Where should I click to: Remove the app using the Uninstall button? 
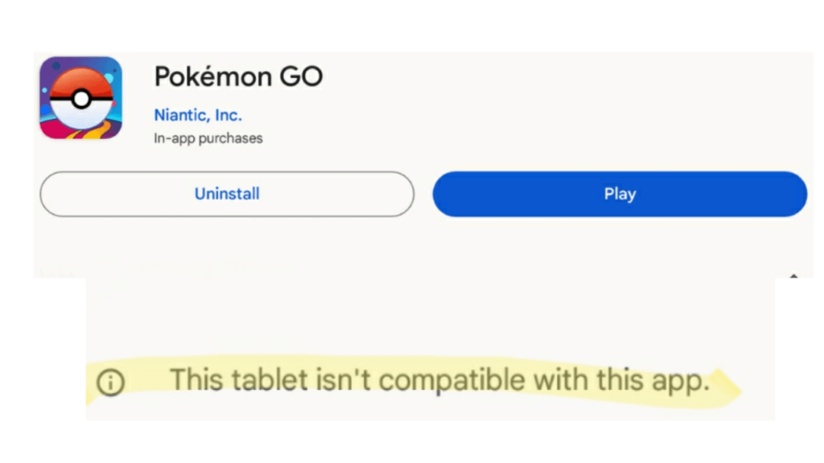(227, 194)
